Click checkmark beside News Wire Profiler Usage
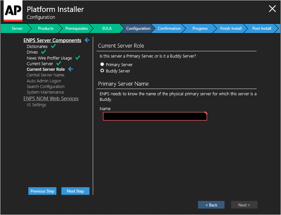281x215 pixels. (78, 58)
